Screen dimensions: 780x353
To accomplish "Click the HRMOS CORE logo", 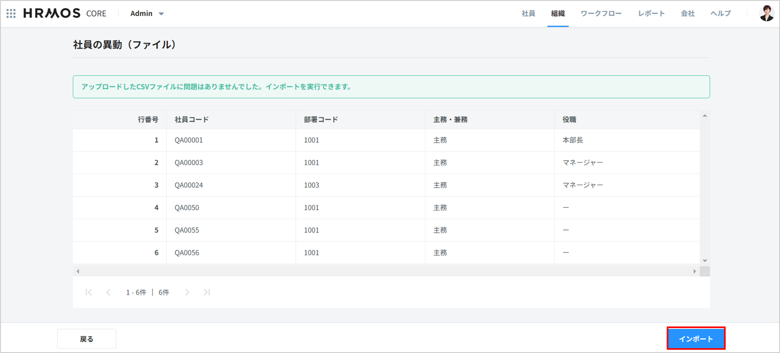I will click(x=65, y=14).
